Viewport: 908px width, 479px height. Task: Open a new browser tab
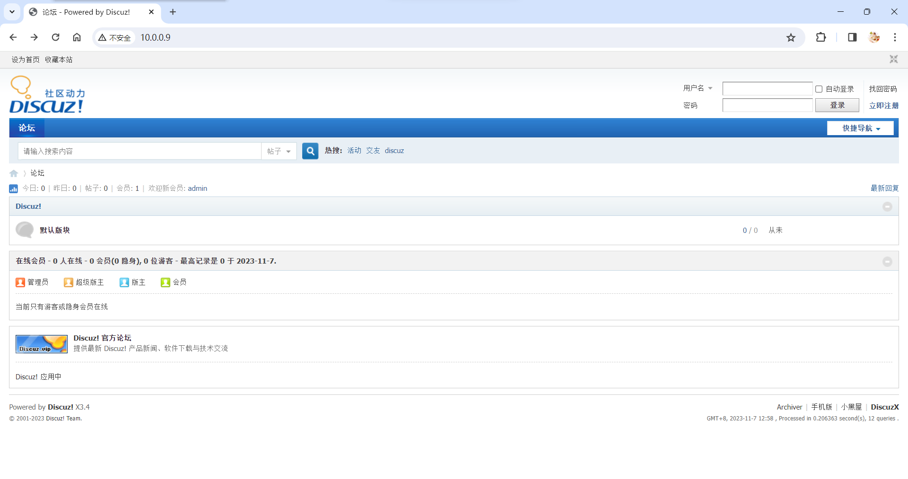pyautogui.click(x=173, y=12)
